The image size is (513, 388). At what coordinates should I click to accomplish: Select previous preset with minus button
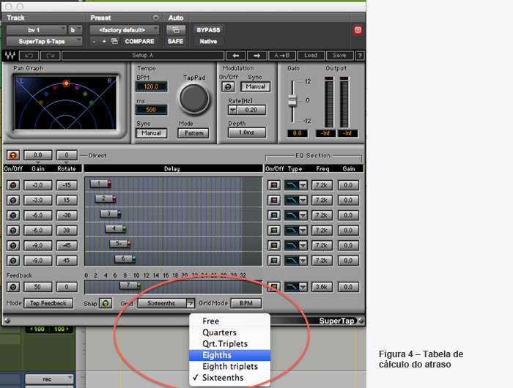95,42
